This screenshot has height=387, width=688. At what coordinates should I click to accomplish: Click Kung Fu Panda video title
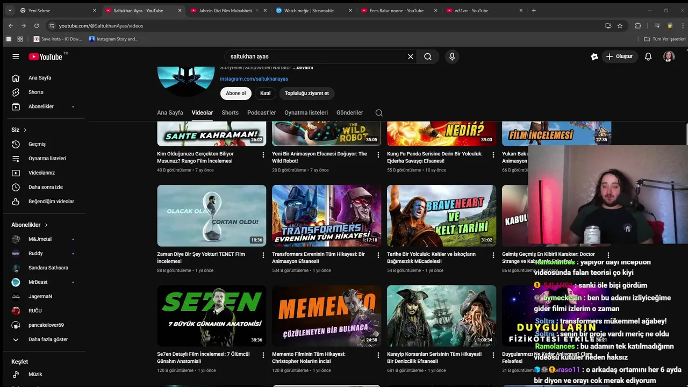coord(435,157)
